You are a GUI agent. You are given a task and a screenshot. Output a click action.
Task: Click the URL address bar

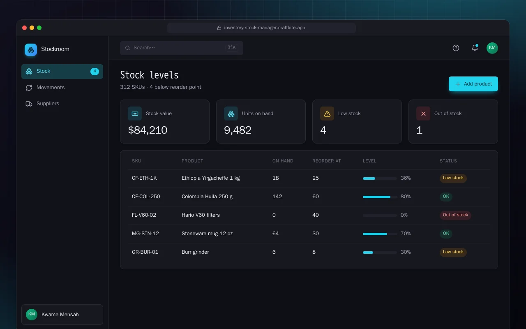[261, 28]
